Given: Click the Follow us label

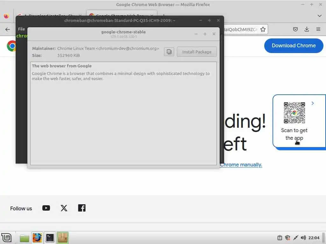Looking at the screenshot, I should pos(21,208).
